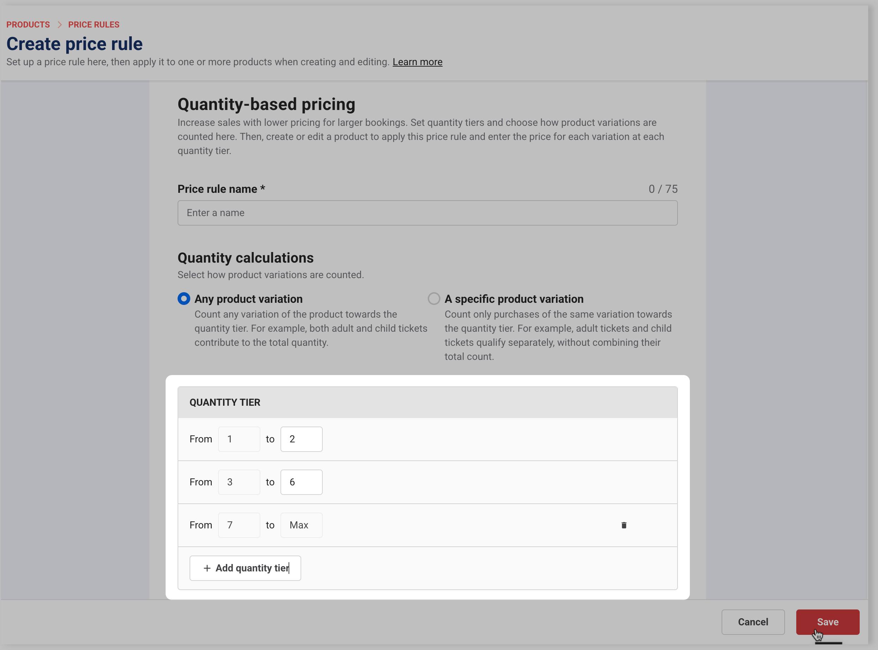
Task: Go to PRICE RULES breadcrumb
Action: 94,25
